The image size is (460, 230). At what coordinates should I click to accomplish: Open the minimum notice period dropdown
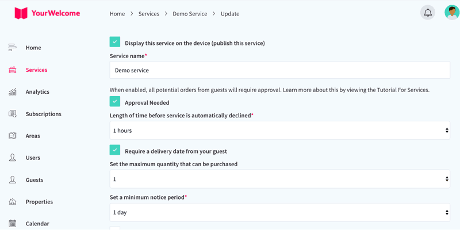point(280,212)
